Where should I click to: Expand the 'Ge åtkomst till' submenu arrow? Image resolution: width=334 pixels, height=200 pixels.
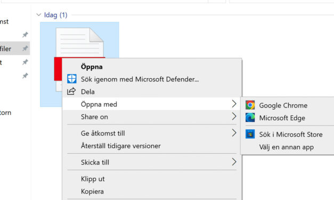(x=234, y=133)
